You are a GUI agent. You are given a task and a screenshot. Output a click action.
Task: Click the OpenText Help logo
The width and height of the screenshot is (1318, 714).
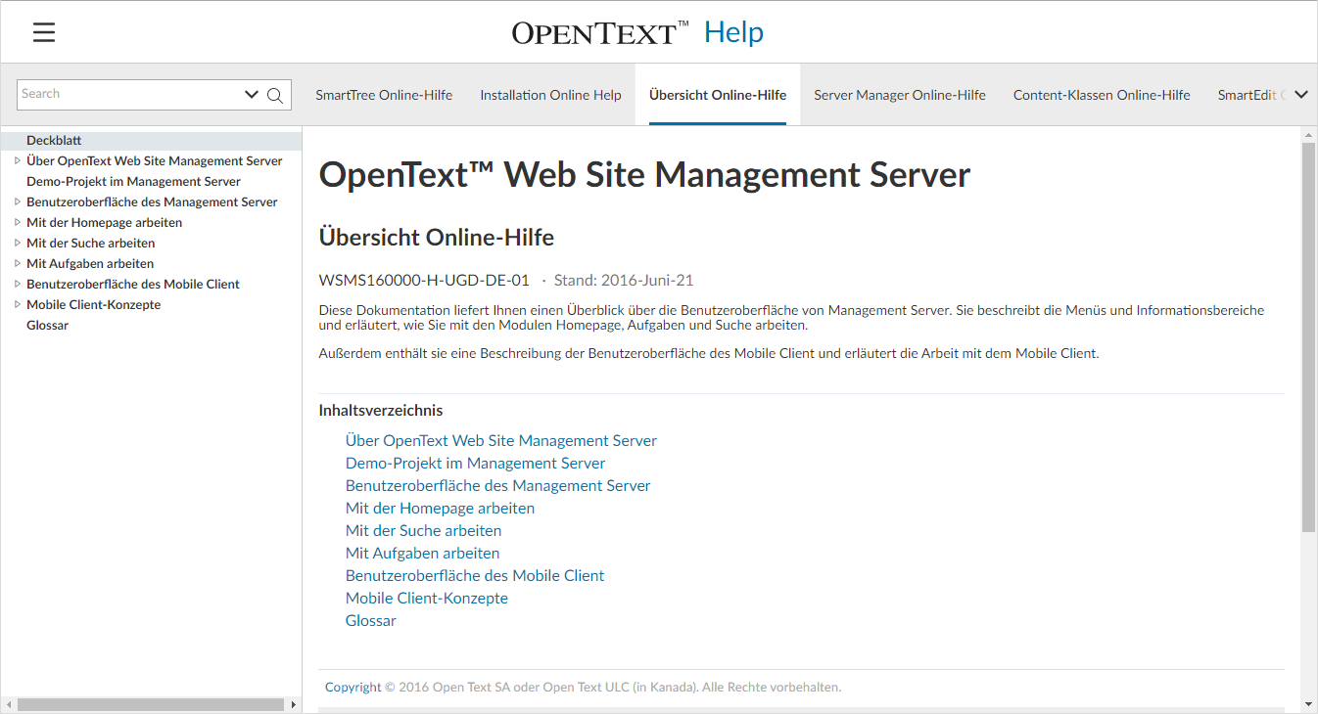(636, 32)
